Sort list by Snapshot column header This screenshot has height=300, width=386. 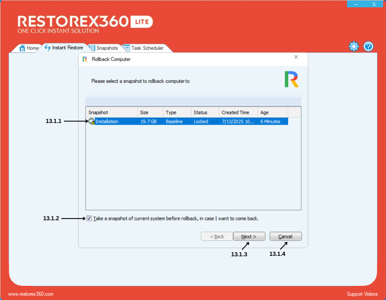coord(111,112)
